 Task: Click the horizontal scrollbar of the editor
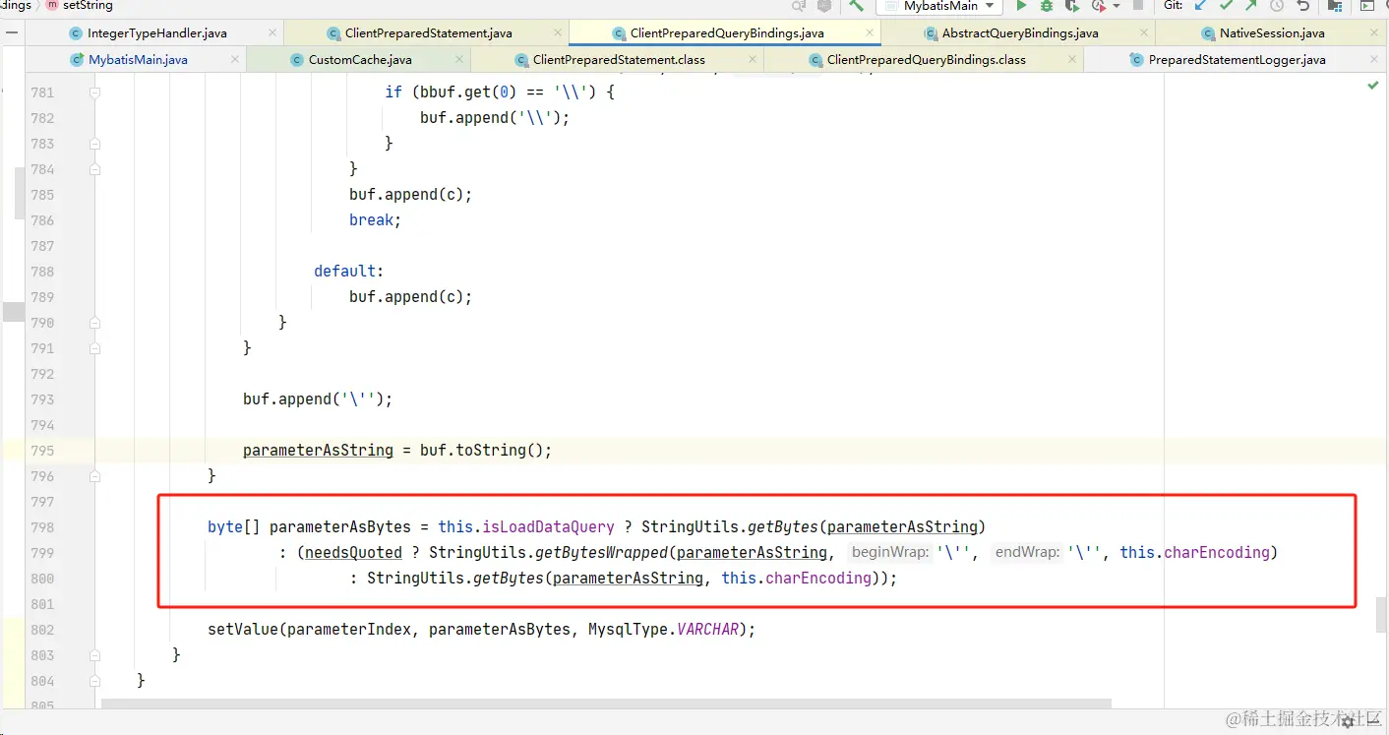(x=606, y=704)
